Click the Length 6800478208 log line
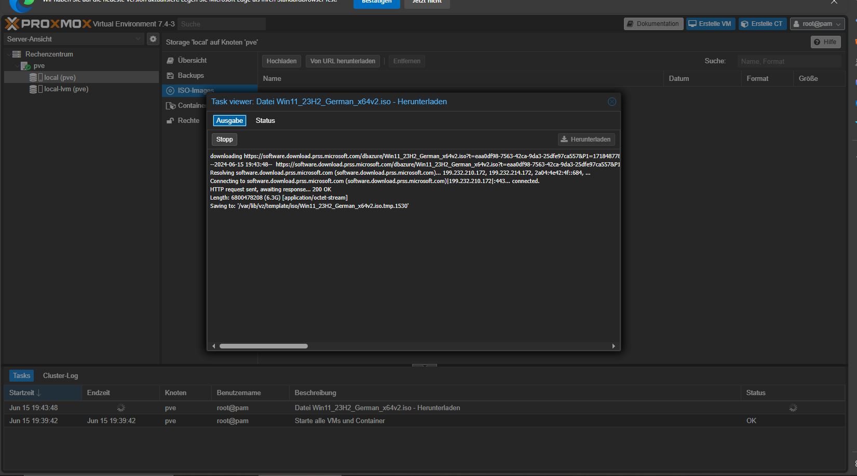The width and height of the screenshot is (857, 476). click(x=279, y=198)
